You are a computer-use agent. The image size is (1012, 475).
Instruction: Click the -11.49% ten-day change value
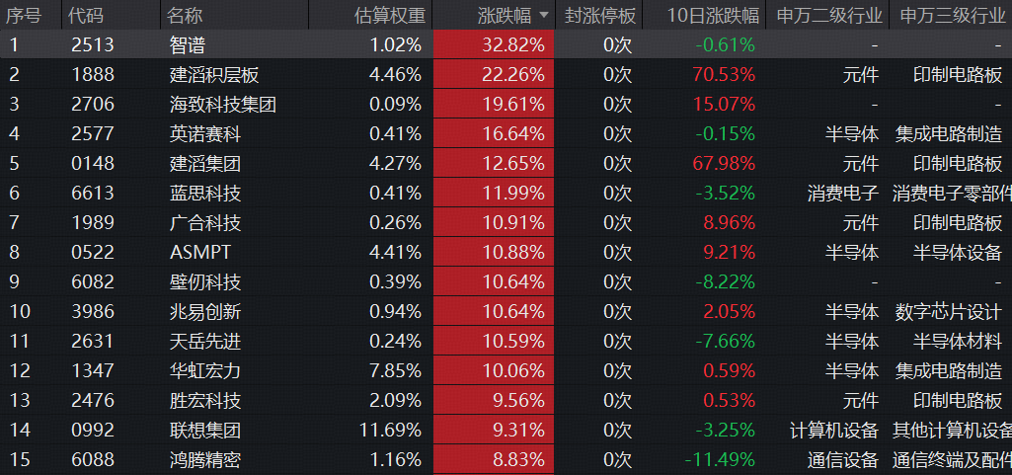(720, 459)
